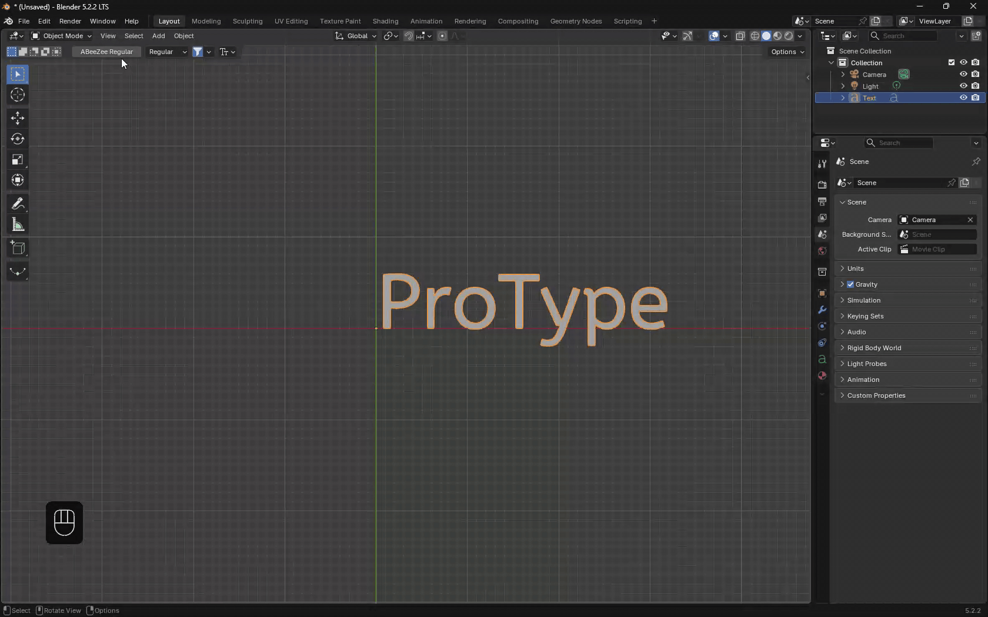Click the Background Scene field
This screenshot has width=988, height=617.
[x=937, y=234]
